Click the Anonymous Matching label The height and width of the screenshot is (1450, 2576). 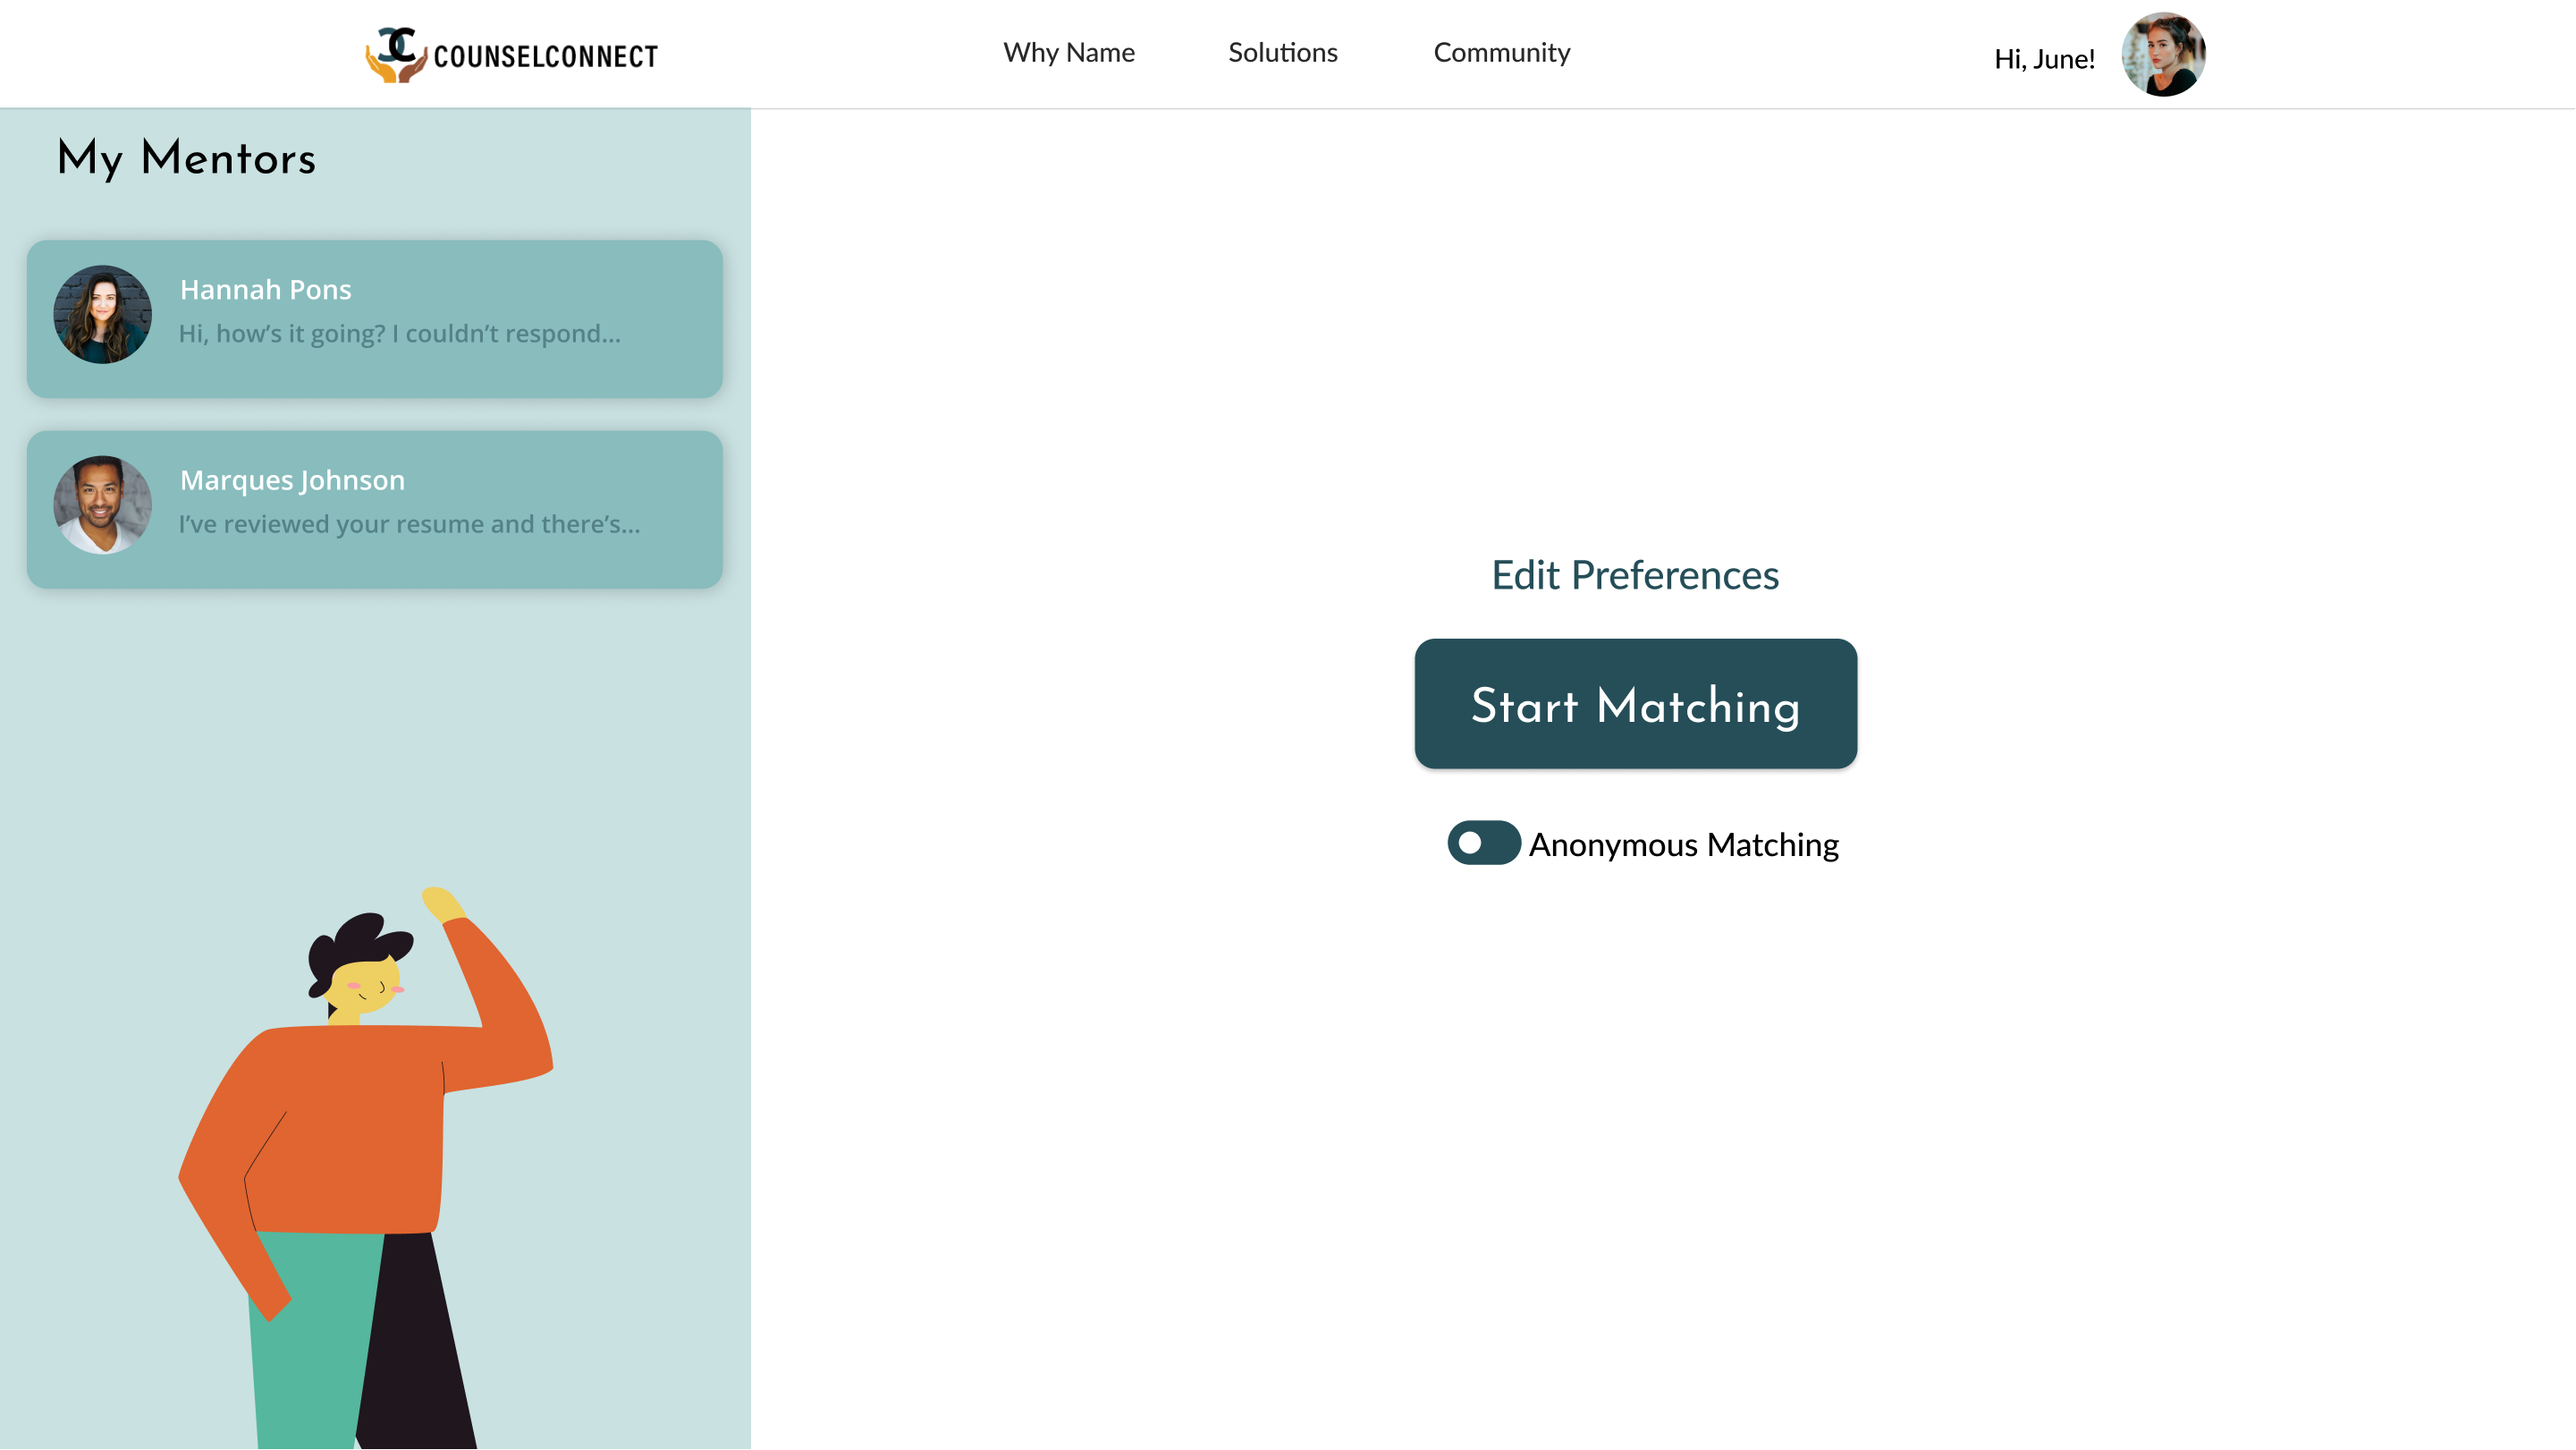tap(1683, 844)
